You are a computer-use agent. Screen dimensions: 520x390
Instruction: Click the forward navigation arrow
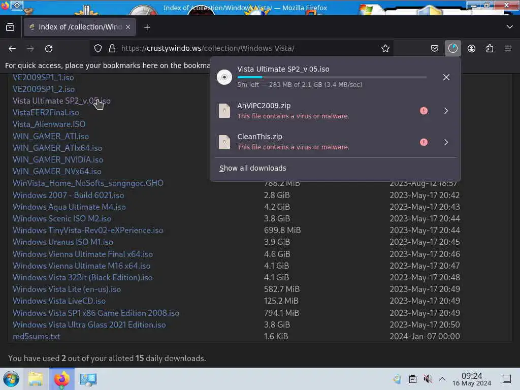30,49
